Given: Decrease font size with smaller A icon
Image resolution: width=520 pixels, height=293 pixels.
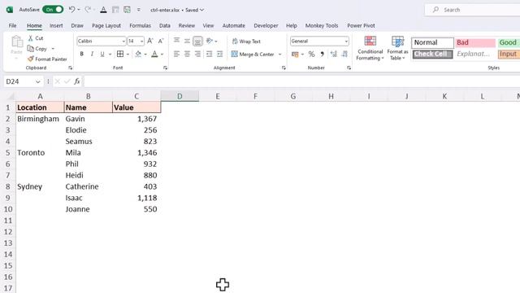Looking at the screenshot, I should coord(161,42).
